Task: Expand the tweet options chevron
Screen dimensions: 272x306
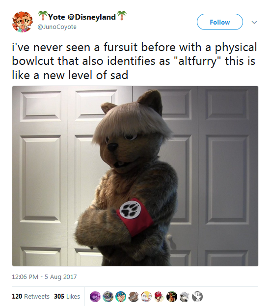Action: (254, 22)
